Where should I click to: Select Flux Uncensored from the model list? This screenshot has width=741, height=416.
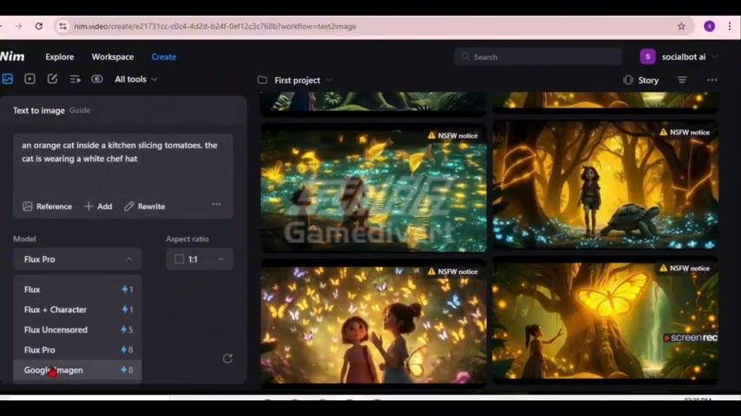click(x=56, y=329)
